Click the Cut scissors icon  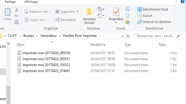click(x=17, y=9)
